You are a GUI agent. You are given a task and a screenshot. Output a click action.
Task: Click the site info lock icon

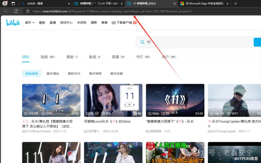[x=28, y=11]
